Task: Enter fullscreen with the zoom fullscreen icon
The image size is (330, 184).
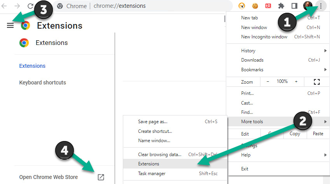Action: 317,82
